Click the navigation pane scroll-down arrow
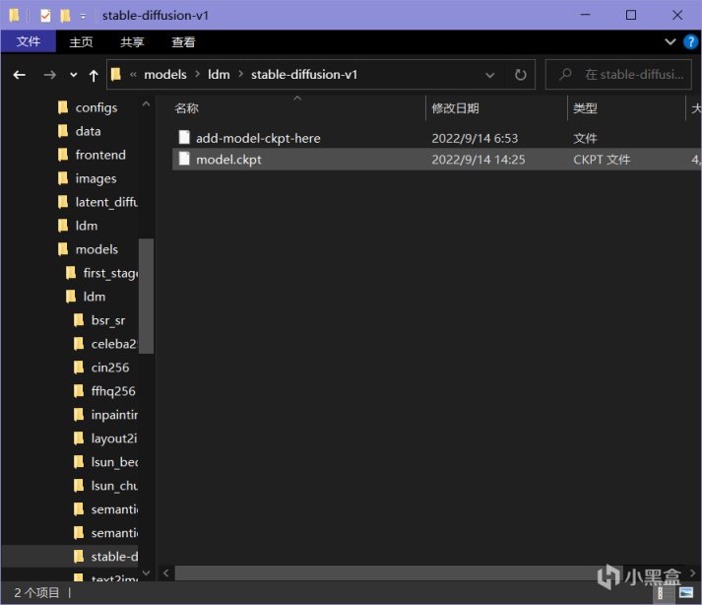This screenshot has height=605, width=702. click(146, 572)
